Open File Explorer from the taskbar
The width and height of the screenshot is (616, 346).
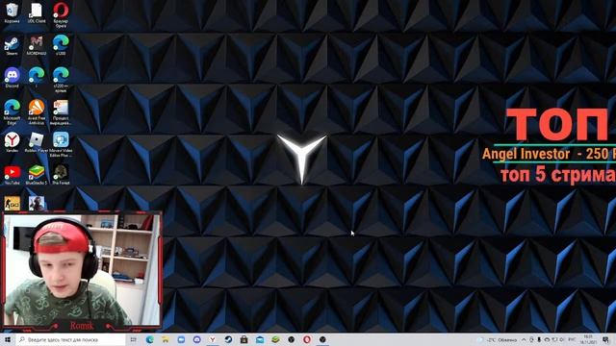pos(166,339)
